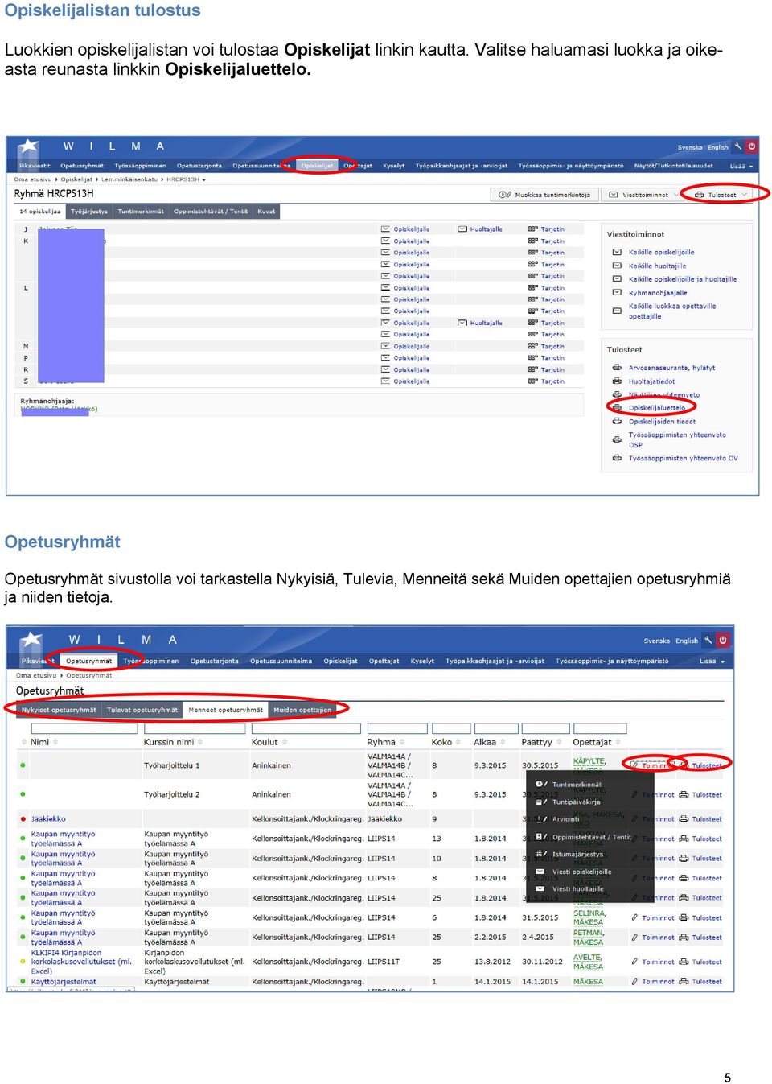Image resolution: width=772 pixels, height=1084 pixels.
Task: Open Näytöt/Tutkintotilaisuudet navigation item
Action: click(673, 166)
